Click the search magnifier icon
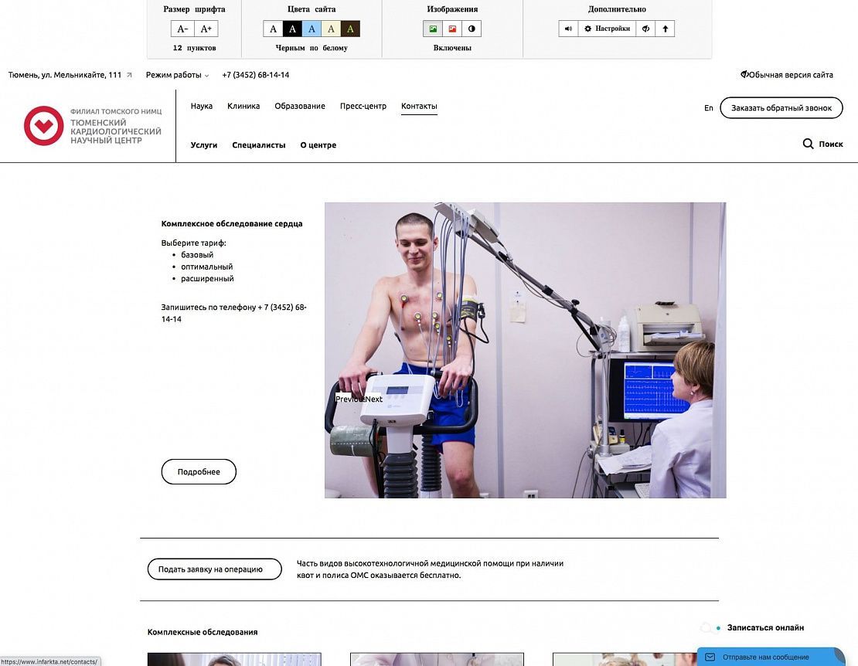Image resolution: width=858 pixels, height=666 pixels. pos(808,144)
